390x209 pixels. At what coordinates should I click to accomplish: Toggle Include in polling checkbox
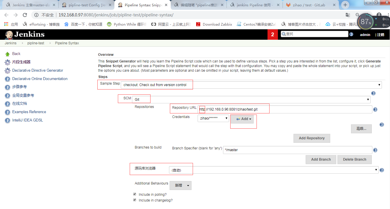tap(135, 194)
